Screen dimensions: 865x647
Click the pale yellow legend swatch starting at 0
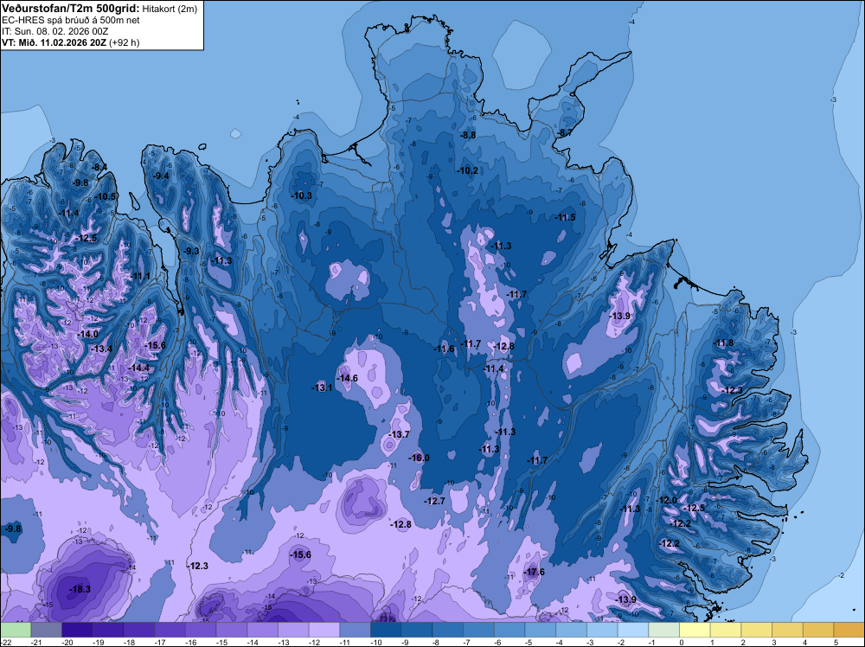pyautogui.click(x=695, y=630)
